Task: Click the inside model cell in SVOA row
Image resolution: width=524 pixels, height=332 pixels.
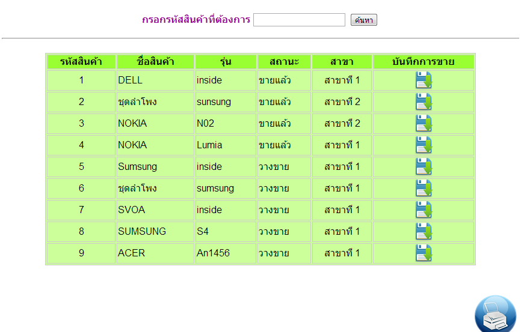Action: pyautogui.click(x=226, y=210)
